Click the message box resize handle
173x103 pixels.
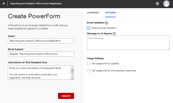click(169, 49)
